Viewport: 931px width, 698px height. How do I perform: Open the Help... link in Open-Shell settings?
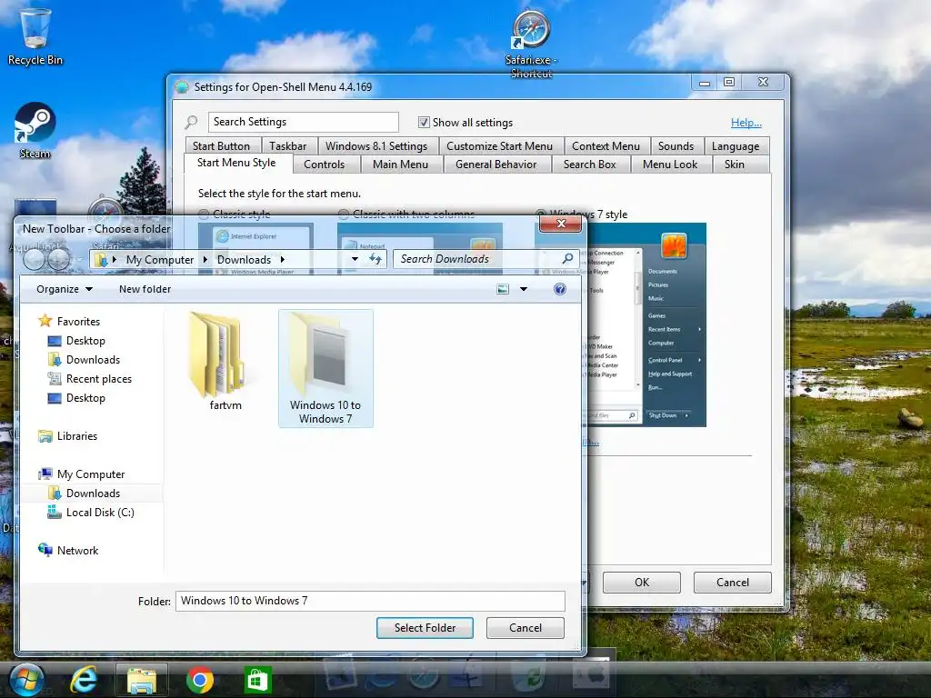(746, 123)
